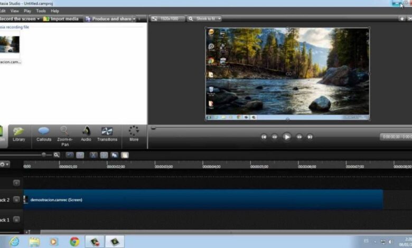The image size is (412, 248).
Task: Click the 0:00:00;00 time display
Action: tap(396, 137)
